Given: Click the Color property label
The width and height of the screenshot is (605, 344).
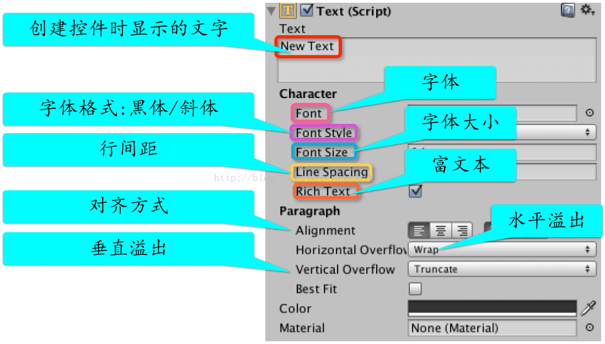Looking at the screenshot, I should 295,309.
